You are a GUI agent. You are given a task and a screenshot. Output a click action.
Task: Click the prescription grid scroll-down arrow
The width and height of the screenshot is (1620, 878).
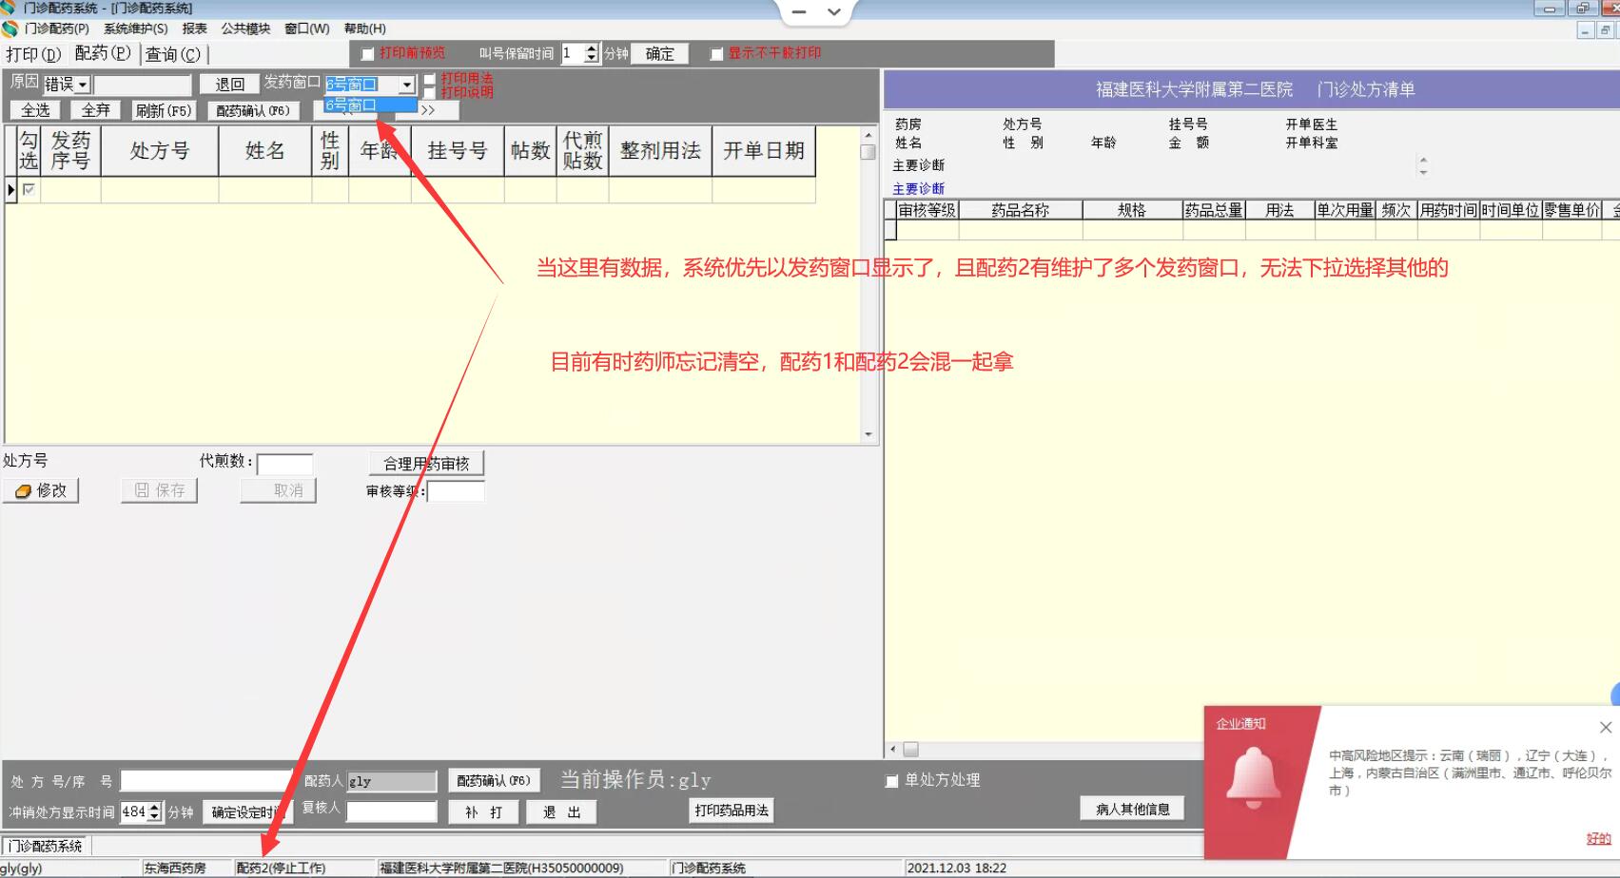(x=868, y=435)
